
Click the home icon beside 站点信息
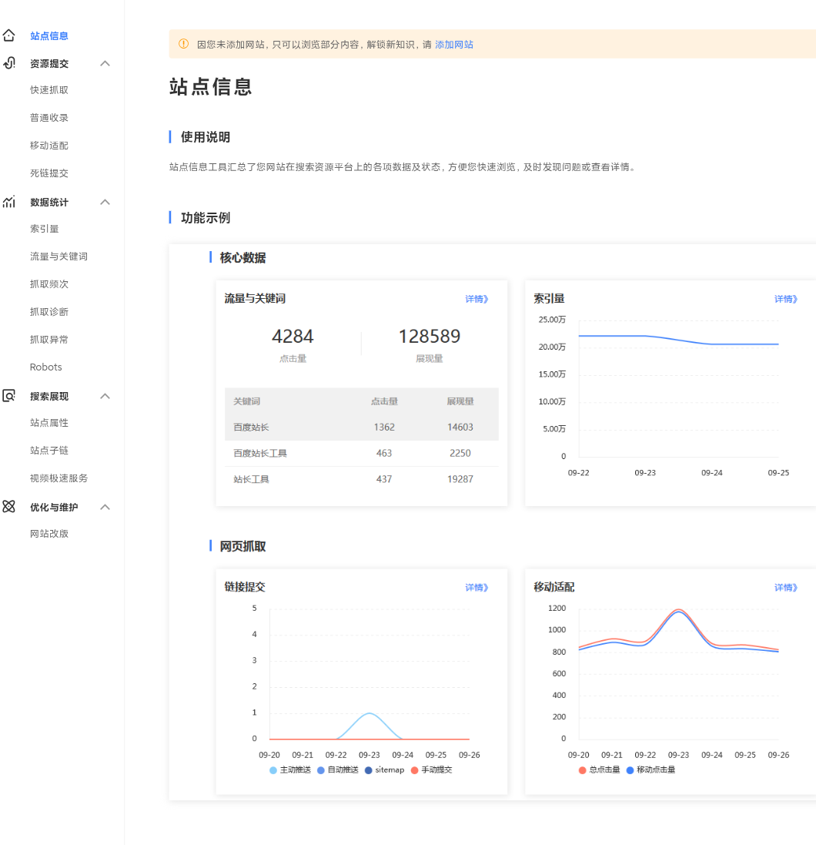point(8,35)
